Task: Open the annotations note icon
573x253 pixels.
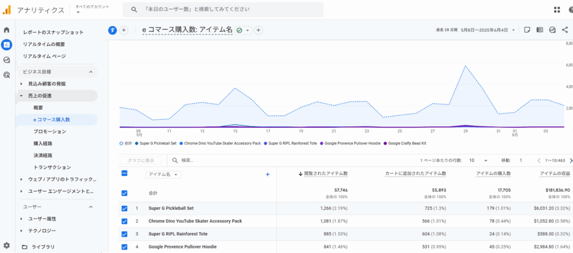Action: click(527, 30)
